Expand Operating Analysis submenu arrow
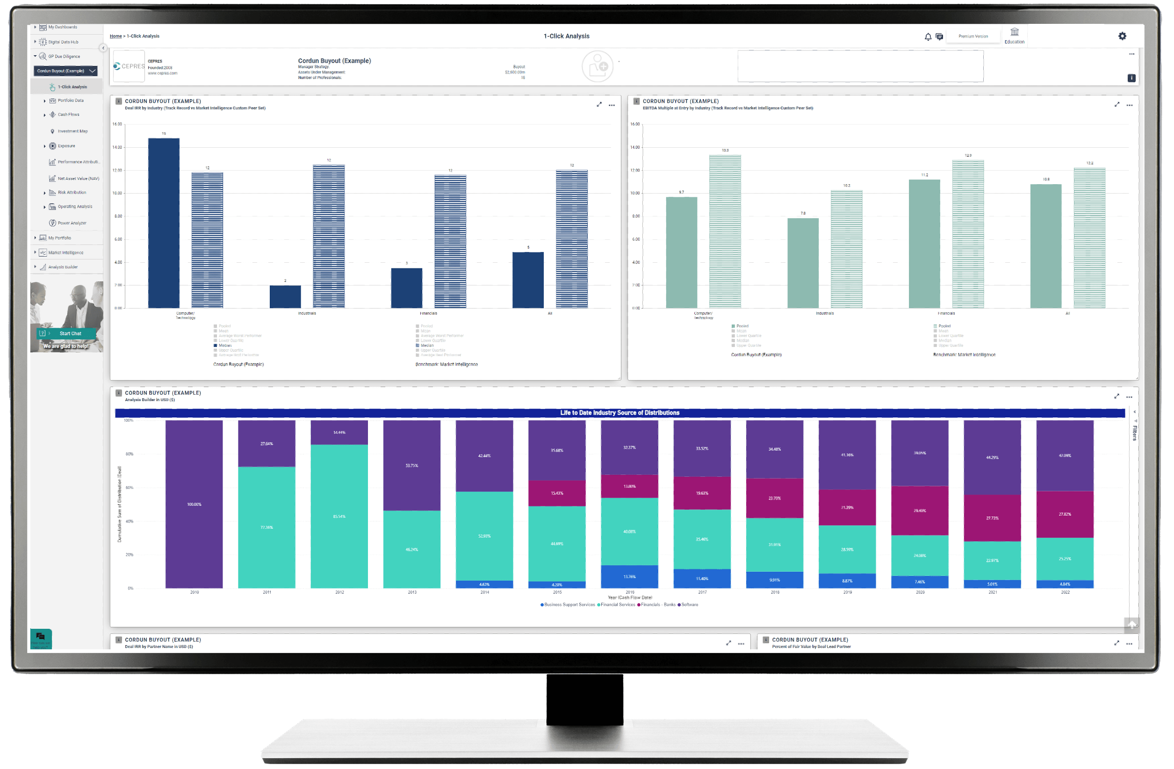 coord(44,207)
